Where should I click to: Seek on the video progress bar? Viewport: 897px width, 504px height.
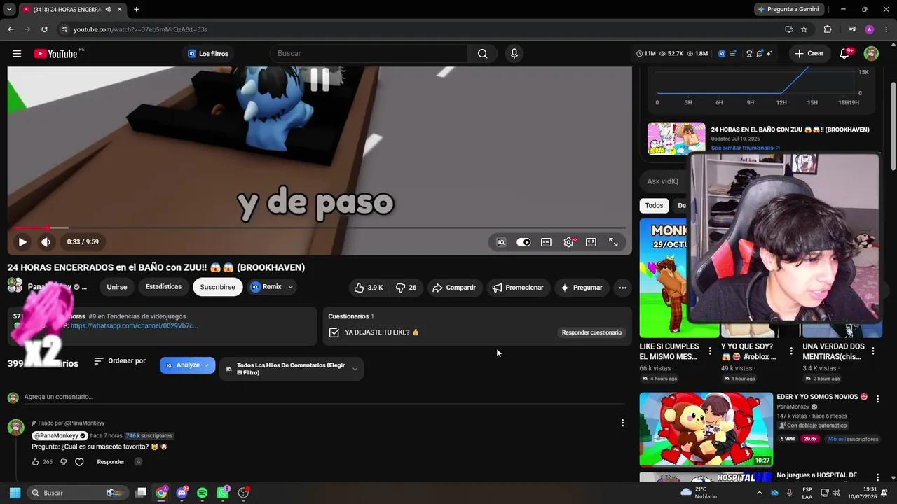click(320, 227)
